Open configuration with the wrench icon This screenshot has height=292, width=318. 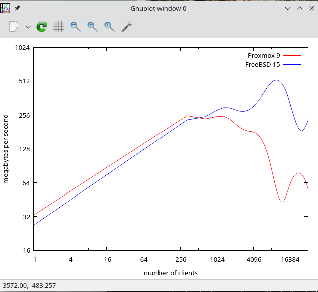(126, 27)
